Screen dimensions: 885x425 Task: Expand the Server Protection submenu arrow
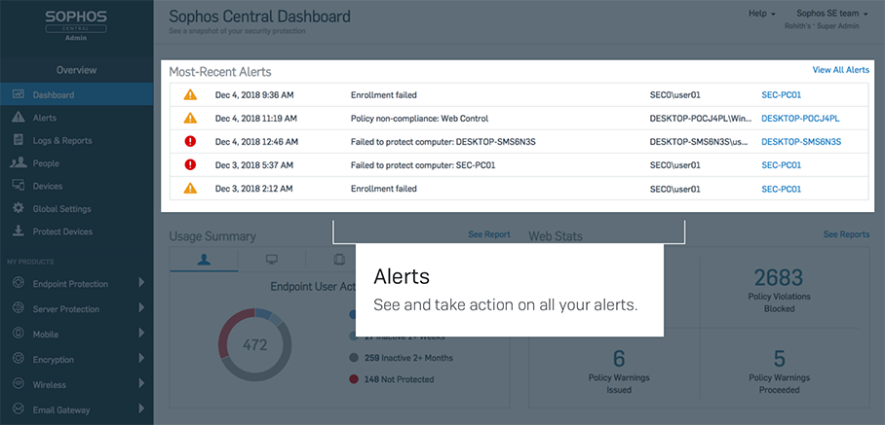[141, 308]
